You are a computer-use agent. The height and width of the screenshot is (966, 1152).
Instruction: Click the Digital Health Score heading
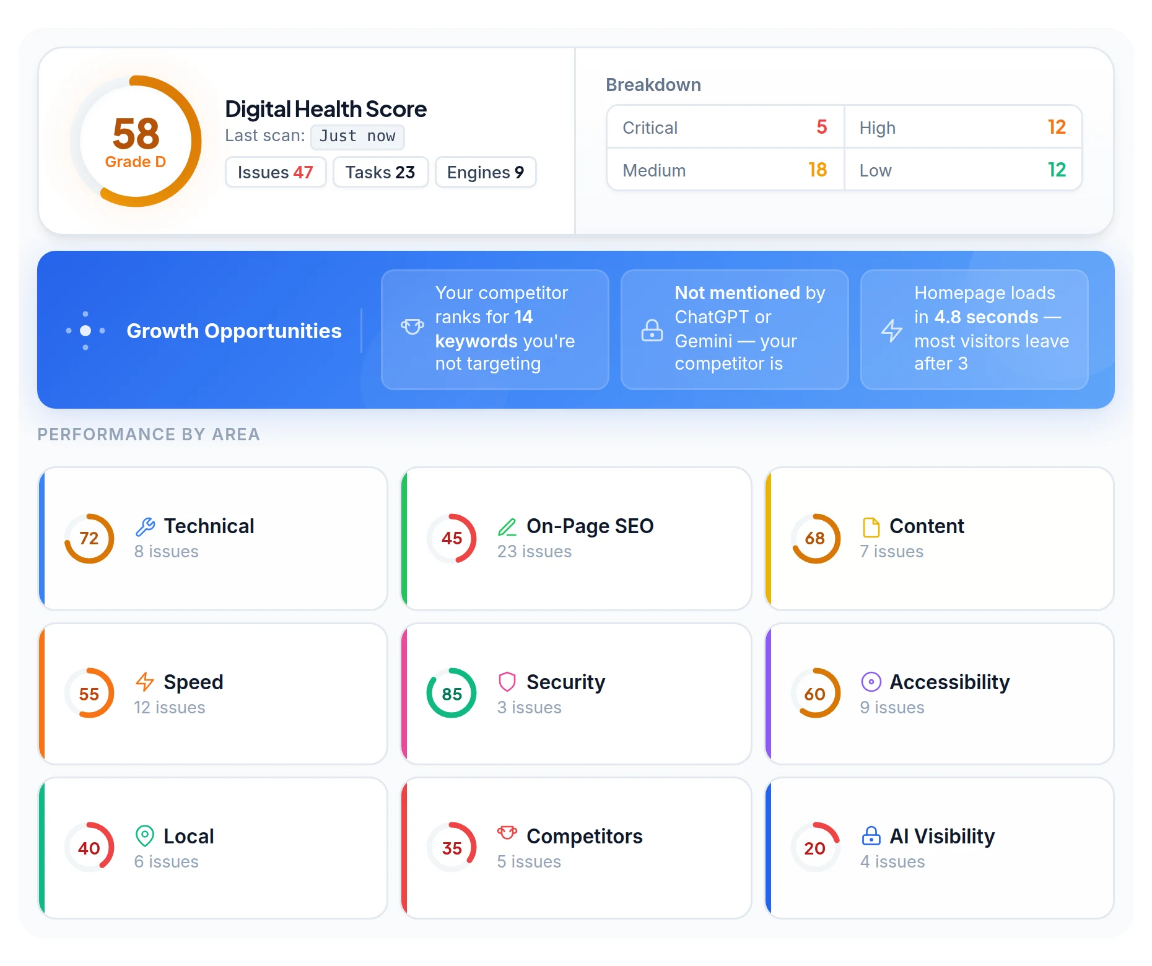pos(326,109)
